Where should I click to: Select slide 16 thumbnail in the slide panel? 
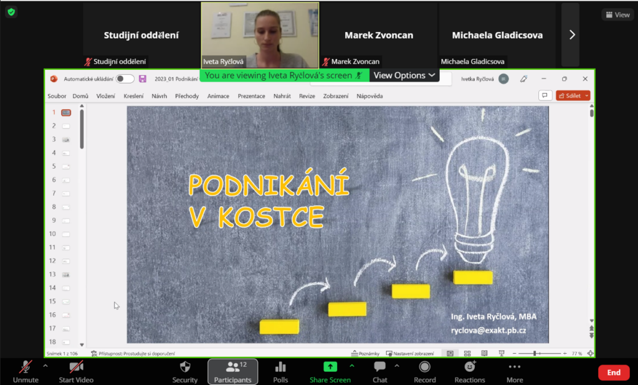[66, 315]
